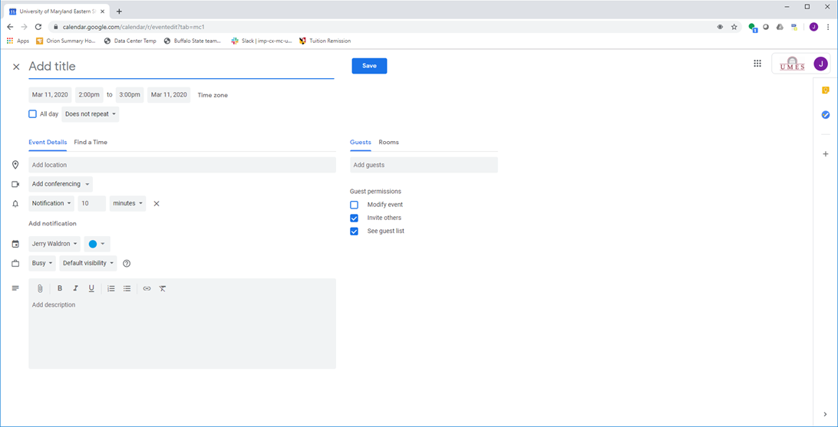The width and height of the screenshot is (838, 427).
Task: Open the Notification type dropdown
Action: click(51, 203)
